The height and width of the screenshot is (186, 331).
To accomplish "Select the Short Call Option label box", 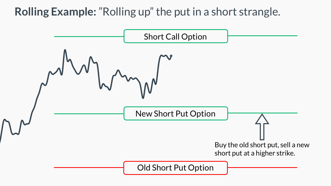I will [x=176, y=36].
